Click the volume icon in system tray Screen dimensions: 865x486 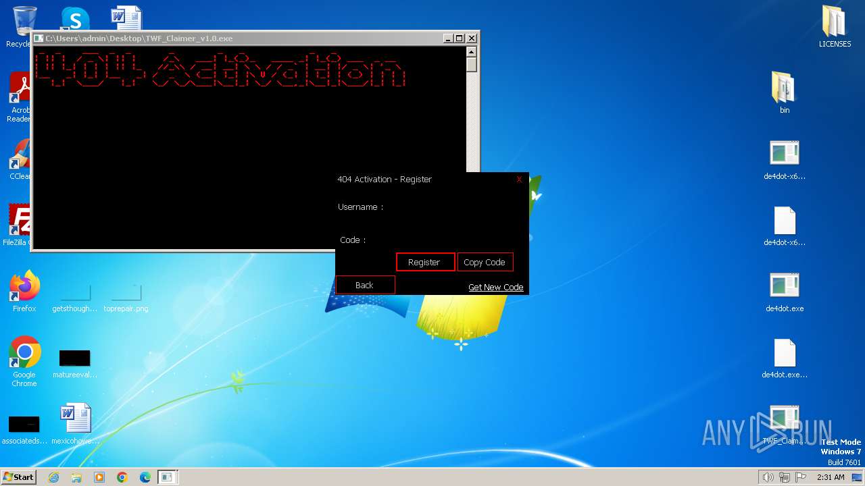pos(768,477)
